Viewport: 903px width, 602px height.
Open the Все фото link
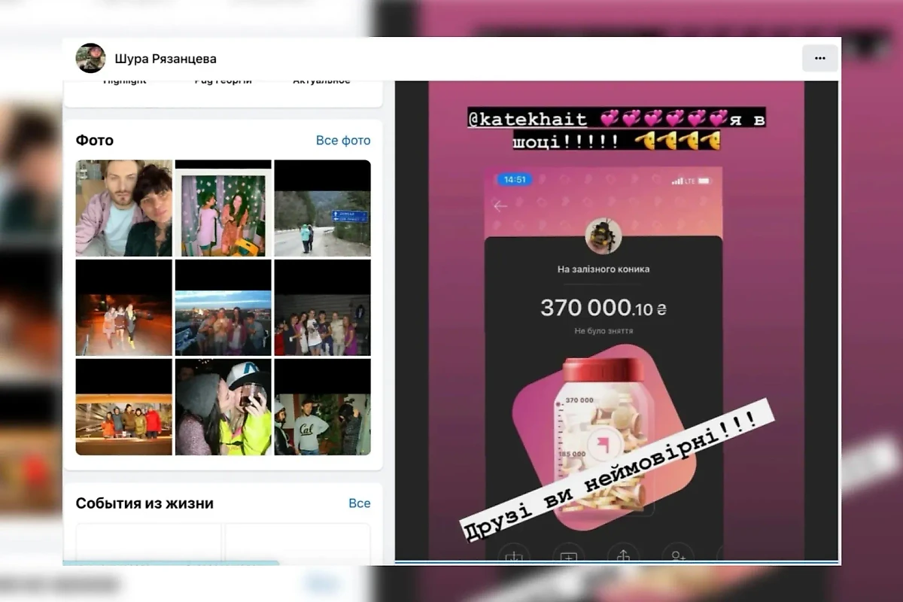(343, 141)
